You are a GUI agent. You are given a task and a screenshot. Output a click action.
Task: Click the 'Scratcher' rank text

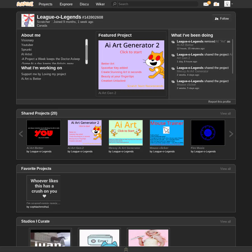(x=43, y=22)
